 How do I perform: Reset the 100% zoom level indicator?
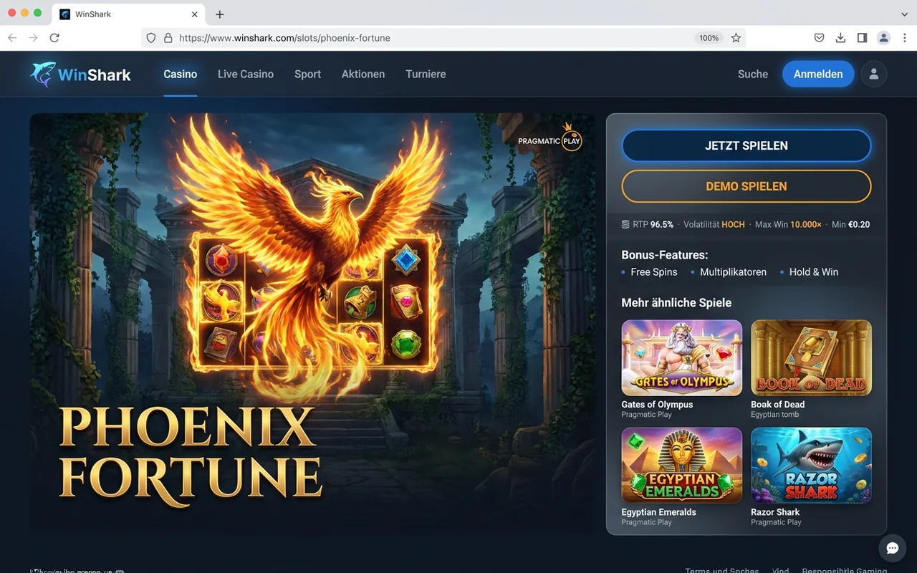pos(709,38)
